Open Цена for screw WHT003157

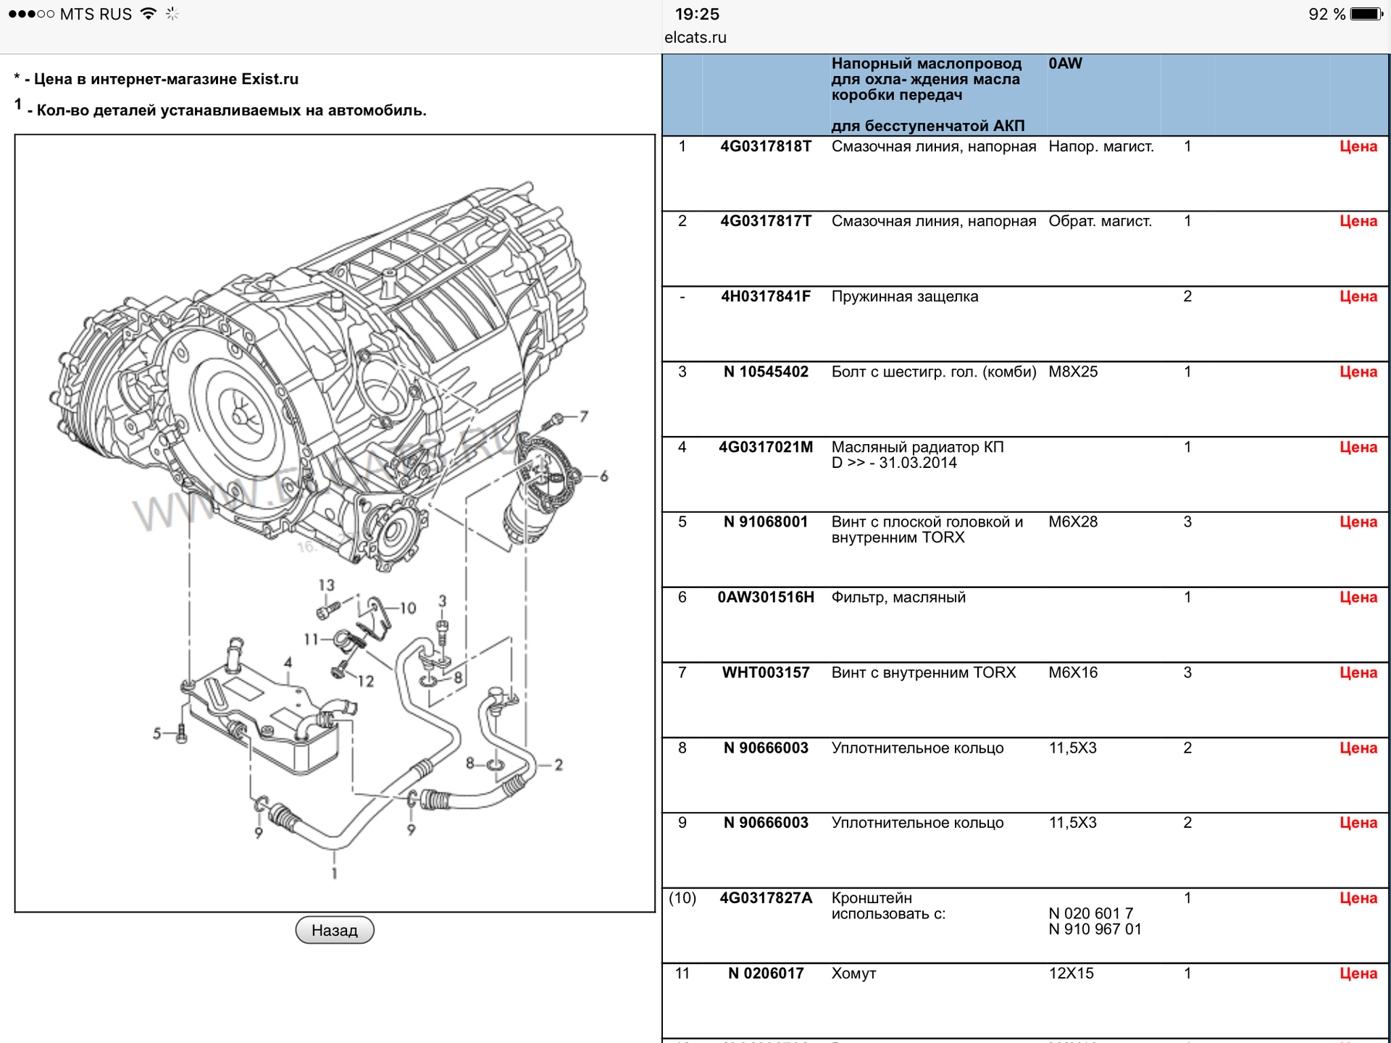(1358, 672)
